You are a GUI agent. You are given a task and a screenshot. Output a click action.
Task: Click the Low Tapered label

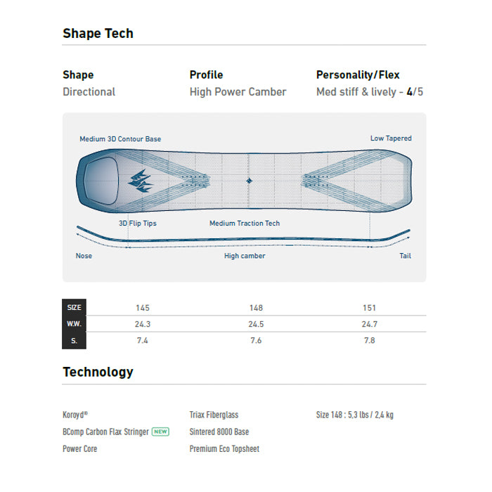click(391, 138)
